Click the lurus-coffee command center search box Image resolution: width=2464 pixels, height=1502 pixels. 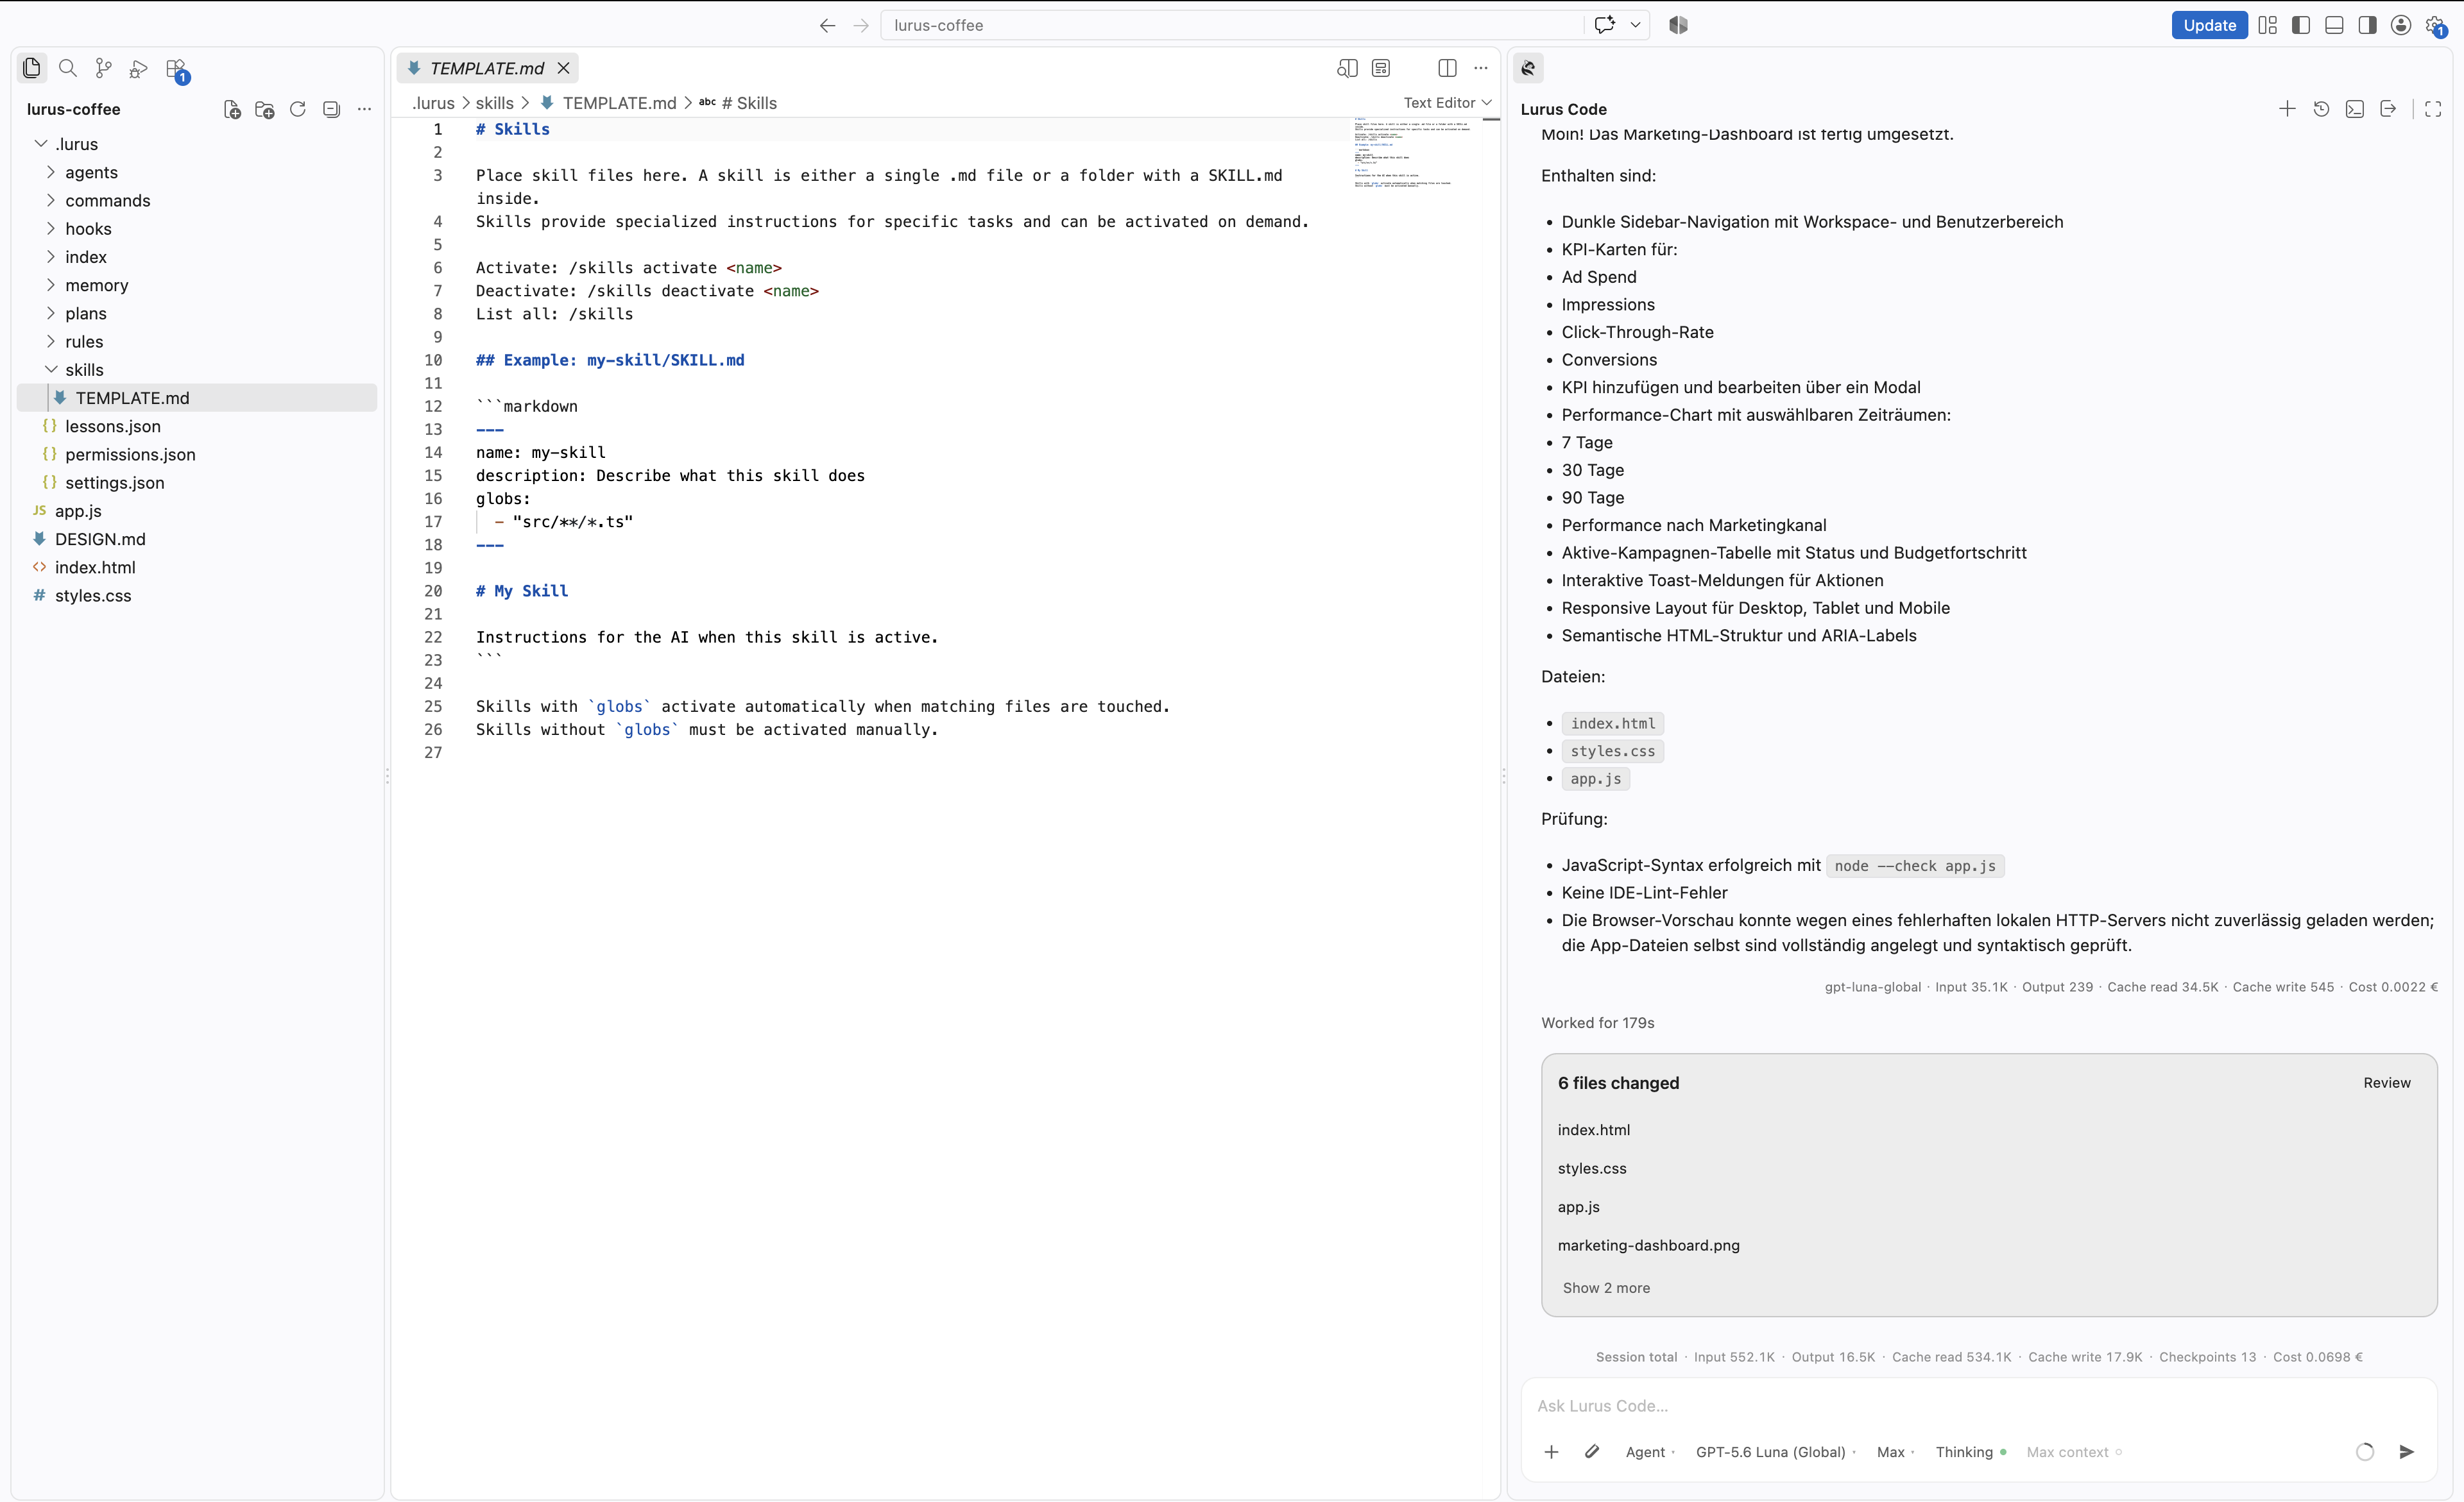pos(1232,25)
